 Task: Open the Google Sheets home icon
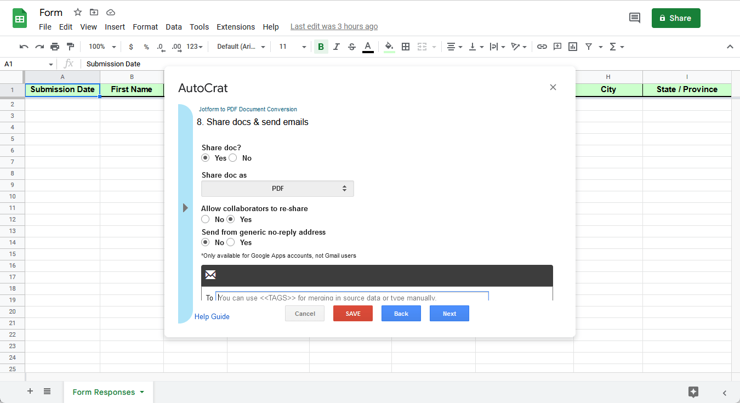tap(20, 18)
